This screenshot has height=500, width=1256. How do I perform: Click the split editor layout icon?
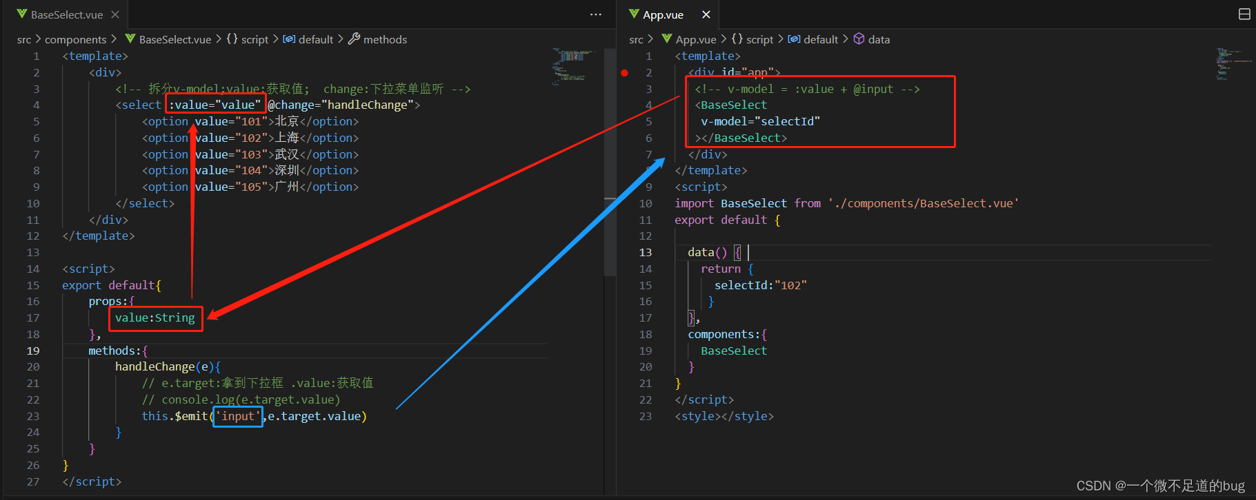pos(1244,14)
